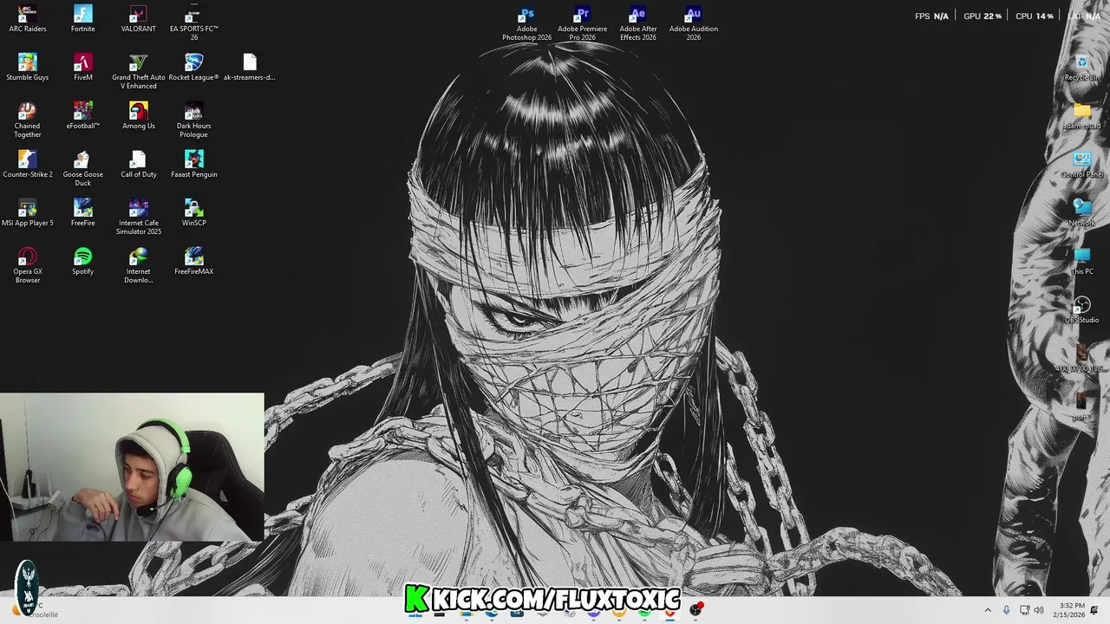Screen dimensions: 1110x624
Task: Select Adobe Photoshop 2026 shortcut
Action: click(527, 23)
